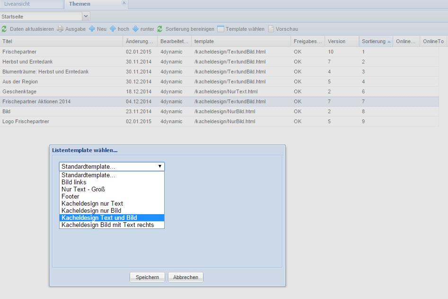Viewport: 448px width, 299px height.
Task: Sort by the Sortierung column header
Action: pyautogui.click(x=374, y=42)
